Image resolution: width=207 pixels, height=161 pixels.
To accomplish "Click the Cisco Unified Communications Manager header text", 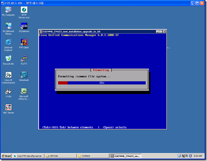I will (x=79, y=35).
